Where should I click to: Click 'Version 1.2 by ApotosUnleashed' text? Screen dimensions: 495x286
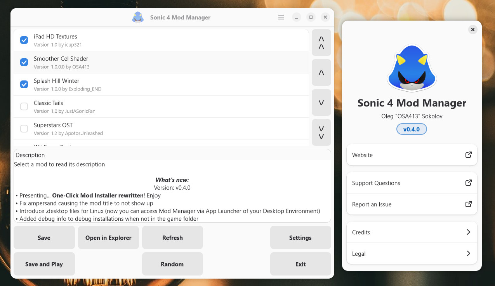pyautogui.click(x=68, y=133)
